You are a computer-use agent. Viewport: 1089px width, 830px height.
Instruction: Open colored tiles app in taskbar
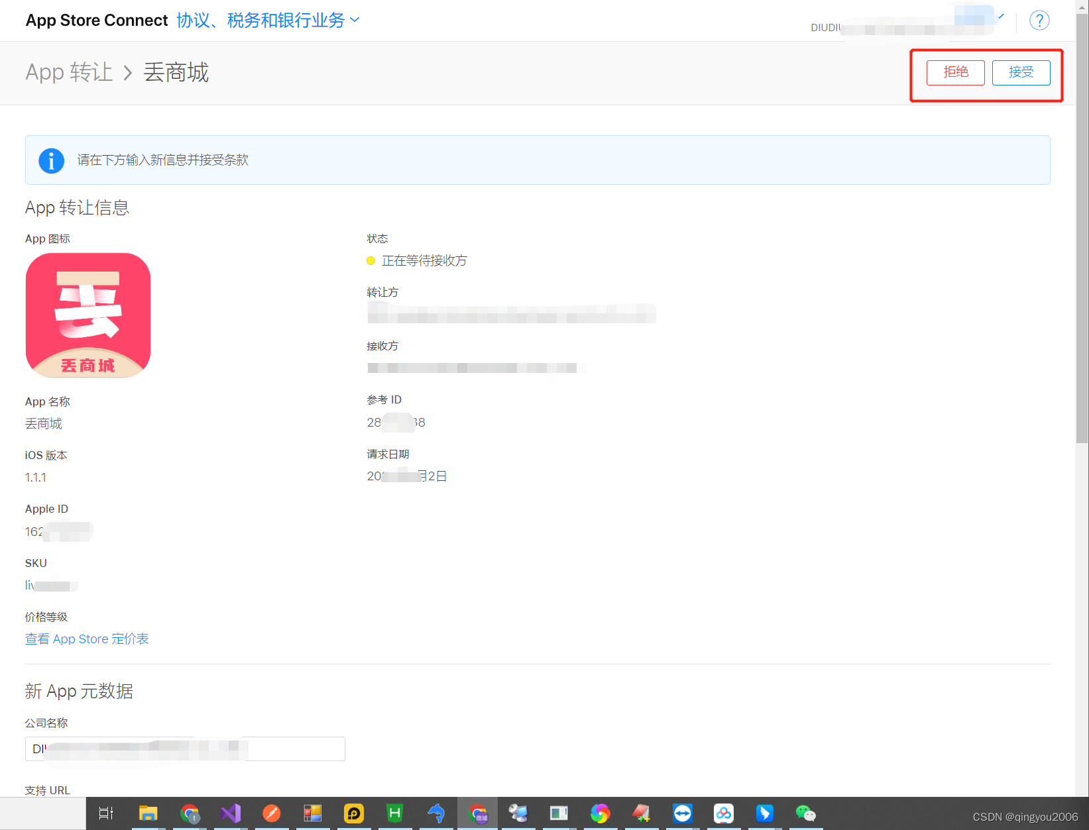click(313, 813)
